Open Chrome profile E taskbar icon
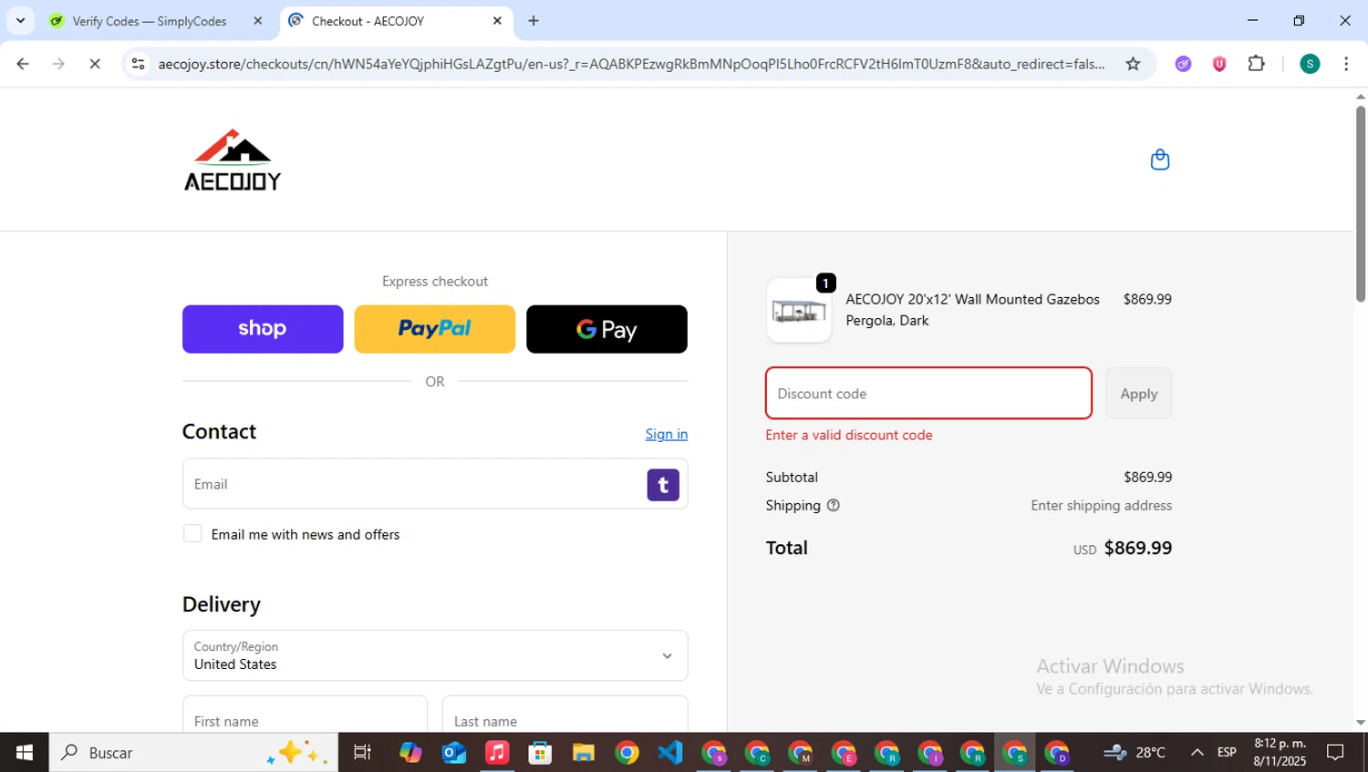The image size is (1368, 772). tap(844, 753)
